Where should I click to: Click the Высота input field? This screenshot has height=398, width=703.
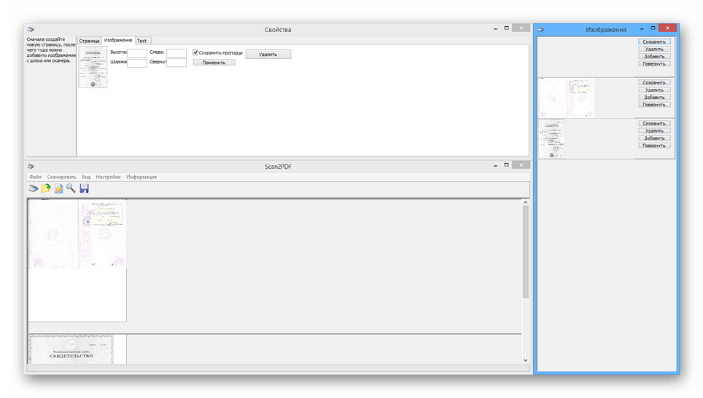[137, 53]
